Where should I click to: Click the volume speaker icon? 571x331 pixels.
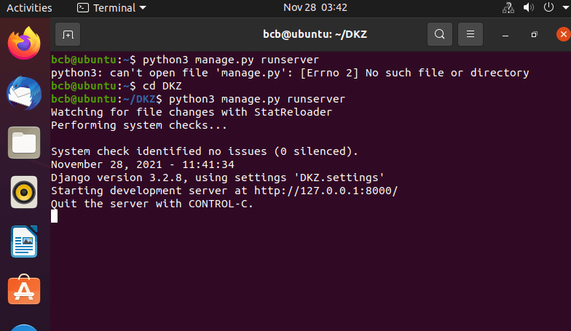point(529,8)
